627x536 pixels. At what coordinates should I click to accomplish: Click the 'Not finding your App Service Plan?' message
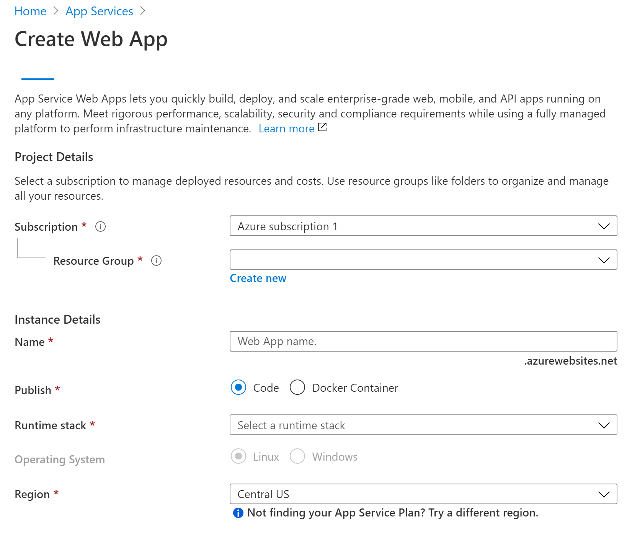click(393, 513)
